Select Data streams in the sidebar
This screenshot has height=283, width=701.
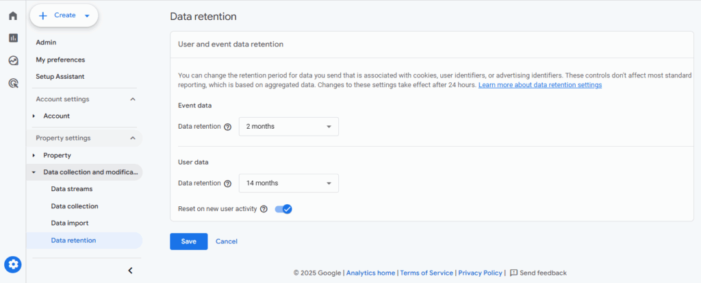tap(72, 189)
